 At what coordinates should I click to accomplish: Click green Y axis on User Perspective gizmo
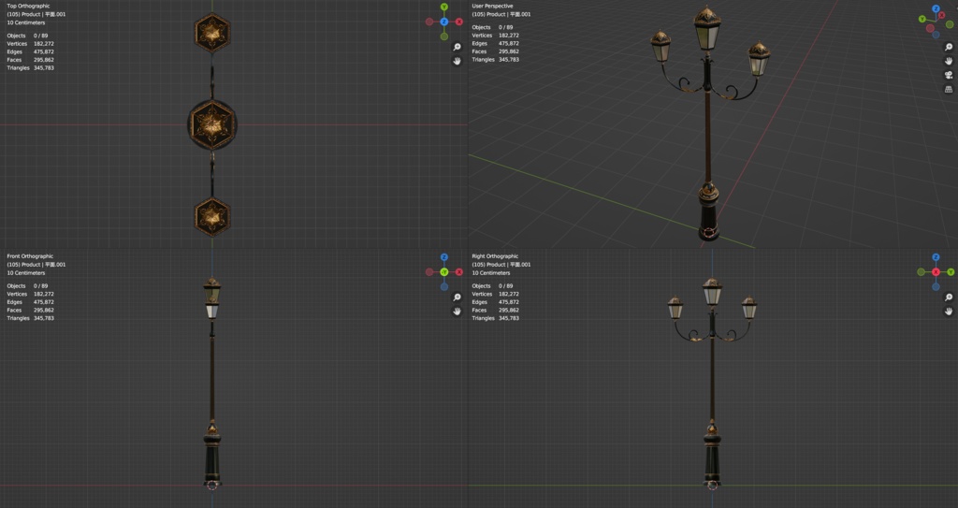[x=922, y=19]
